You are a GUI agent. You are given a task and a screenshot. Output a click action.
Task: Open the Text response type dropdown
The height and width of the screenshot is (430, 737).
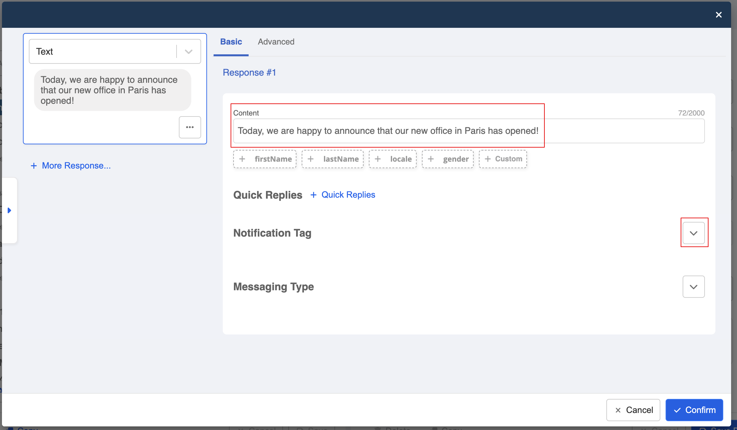[188, 52]
